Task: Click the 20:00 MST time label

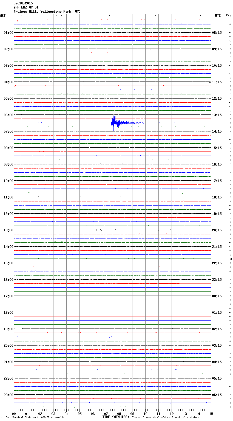Action: [8, 346]
